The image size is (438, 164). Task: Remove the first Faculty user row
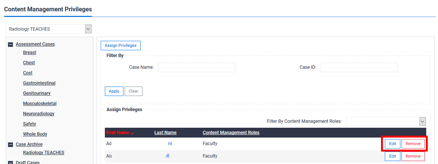(413, 144)
